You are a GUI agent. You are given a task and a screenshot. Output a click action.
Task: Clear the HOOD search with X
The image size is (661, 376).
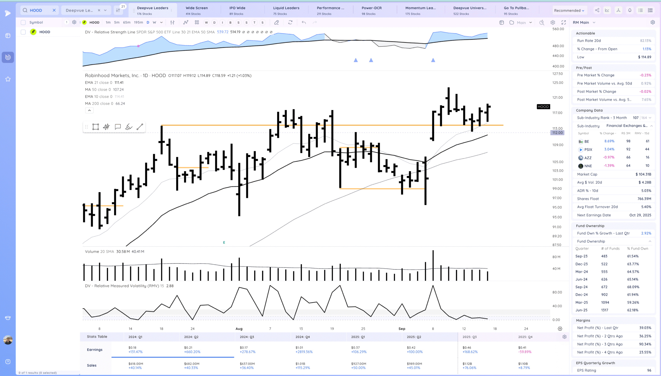click(54, 10)
